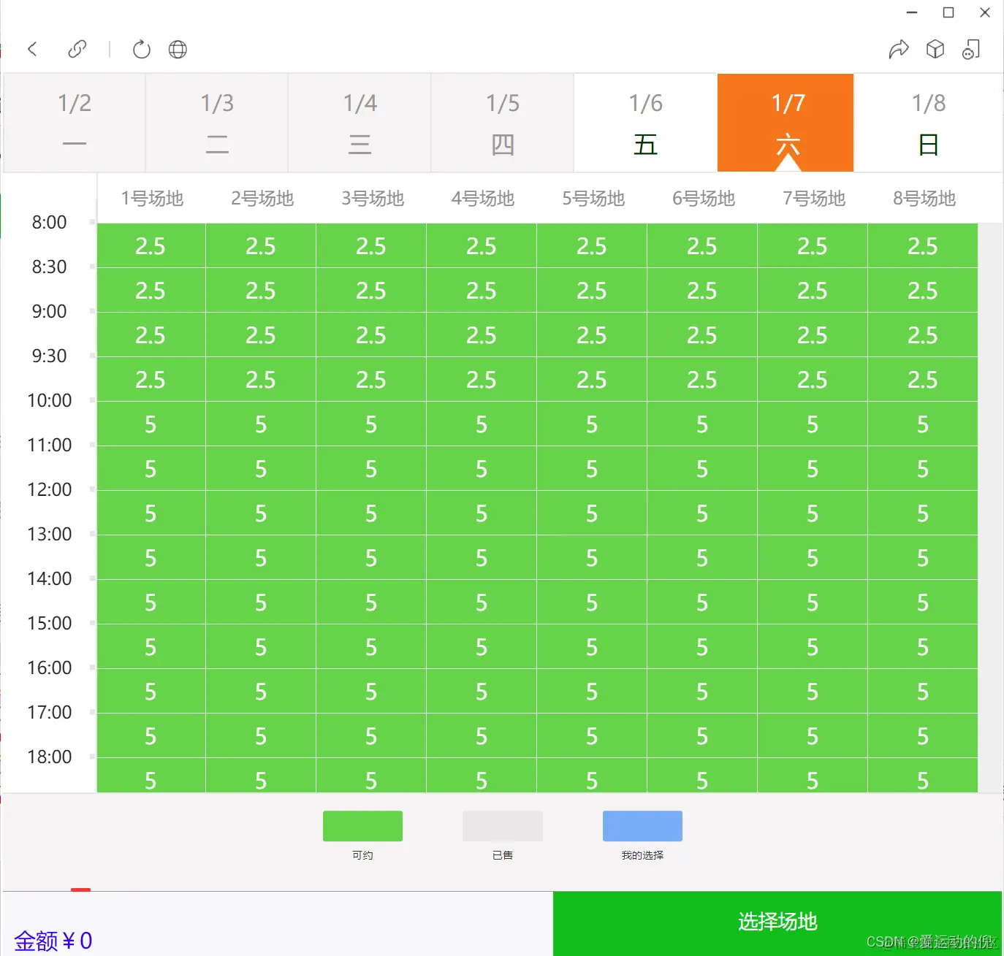
Task: Book 5号场地 slot at 10:00
Action: 592,424
